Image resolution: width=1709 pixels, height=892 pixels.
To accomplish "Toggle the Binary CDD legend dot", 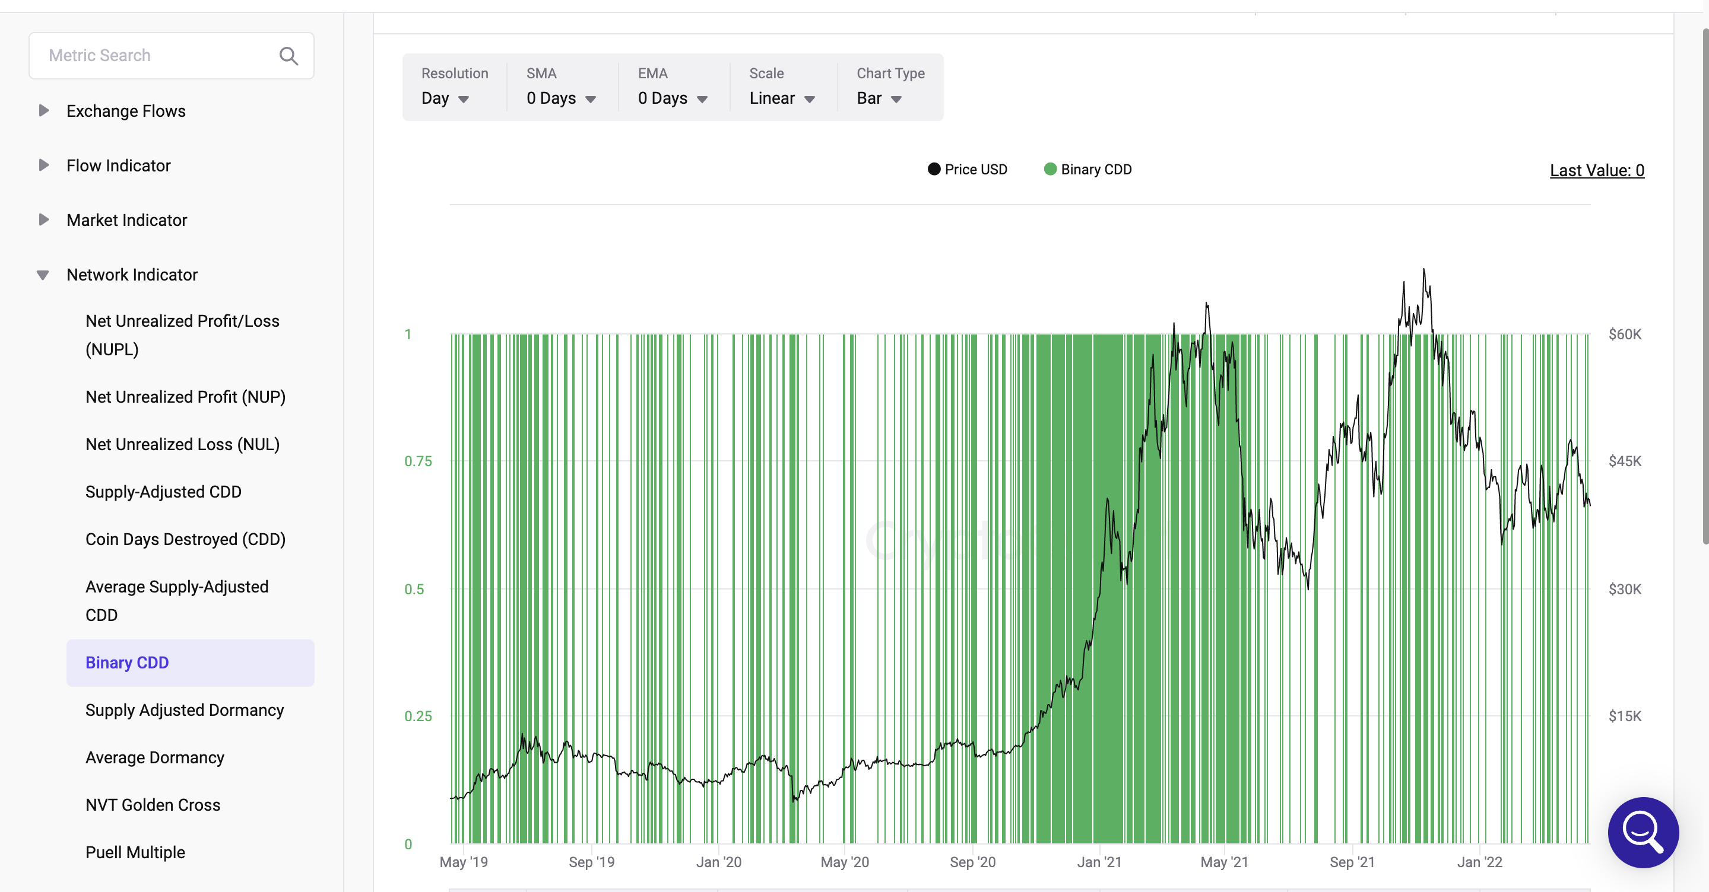I will 1050,169.
